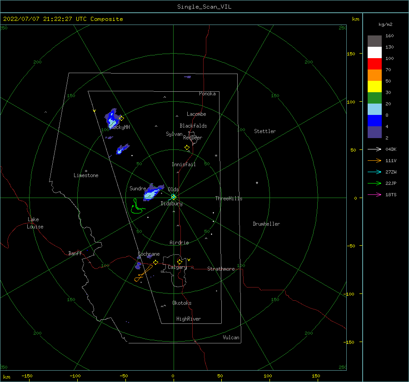This screenshot has width=409, height=382.
Task: Click the green 22JP arrow icon
Action: pos(374,184)
